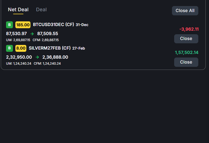Viewport: 209px width, 143px height.
Task: Click the 87,530.97 entry price
Action: (x=16, y=34)
